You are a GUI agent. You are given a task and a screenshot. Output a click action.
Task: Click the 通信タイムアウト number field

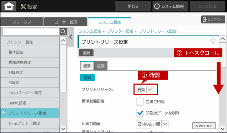point(143,131)
